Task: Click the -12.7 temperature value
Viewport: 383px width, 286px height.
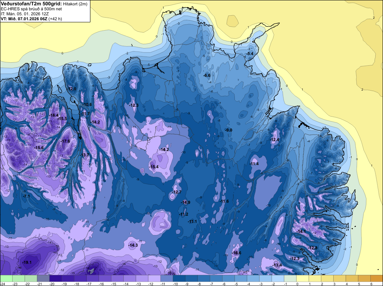Action: pos(177,192)
